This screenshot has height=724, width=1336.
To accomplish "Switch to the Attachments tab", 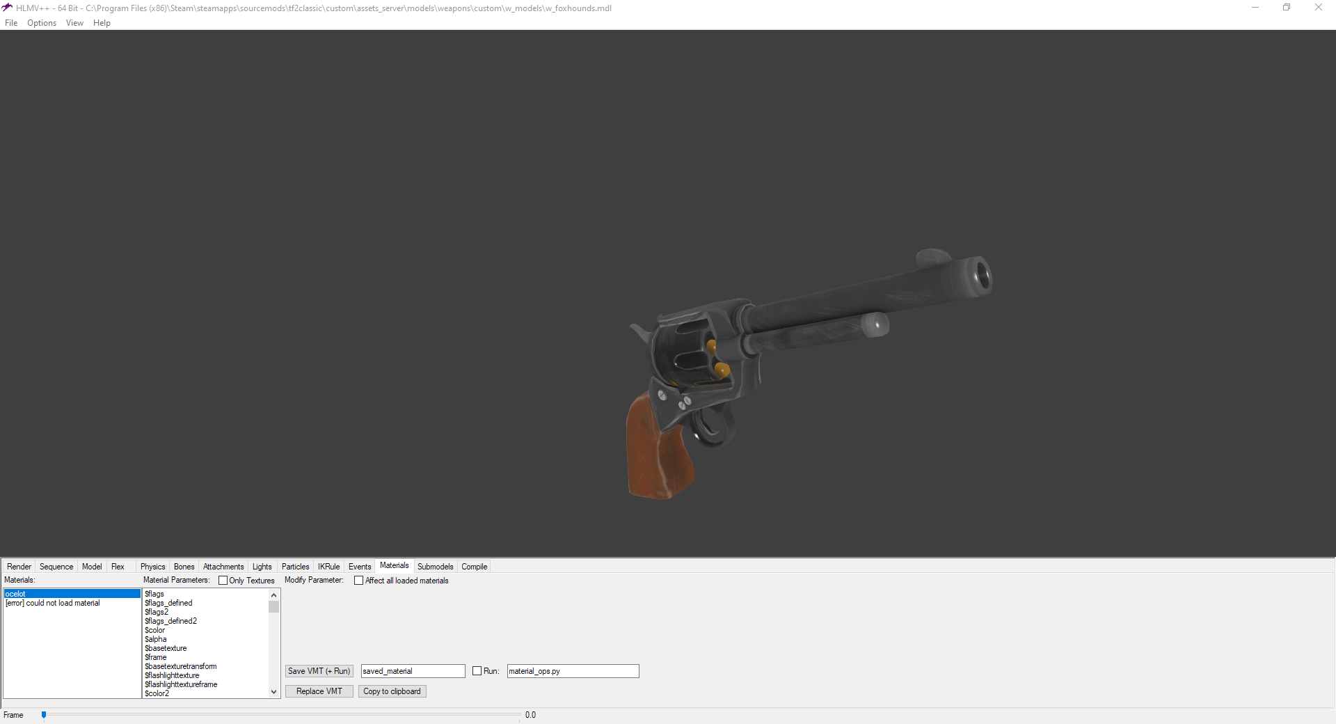I will click(223, 567).
